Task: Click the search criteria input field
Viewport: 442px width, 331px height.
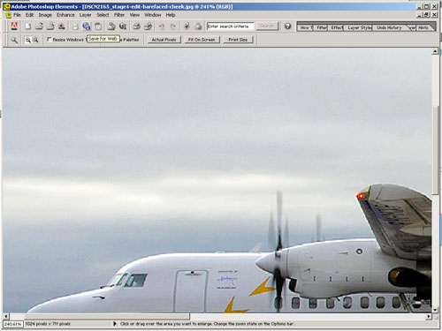Action: click(230, 26)
